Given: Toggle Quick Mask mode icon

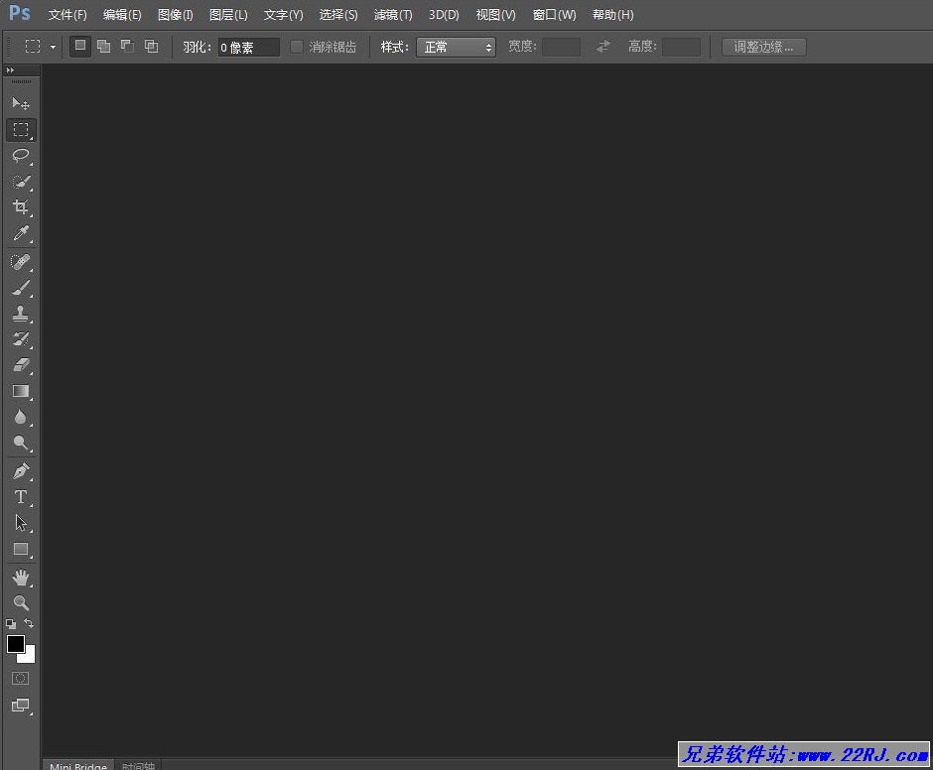Looking at the screenshot, I should tap(20, 679).
